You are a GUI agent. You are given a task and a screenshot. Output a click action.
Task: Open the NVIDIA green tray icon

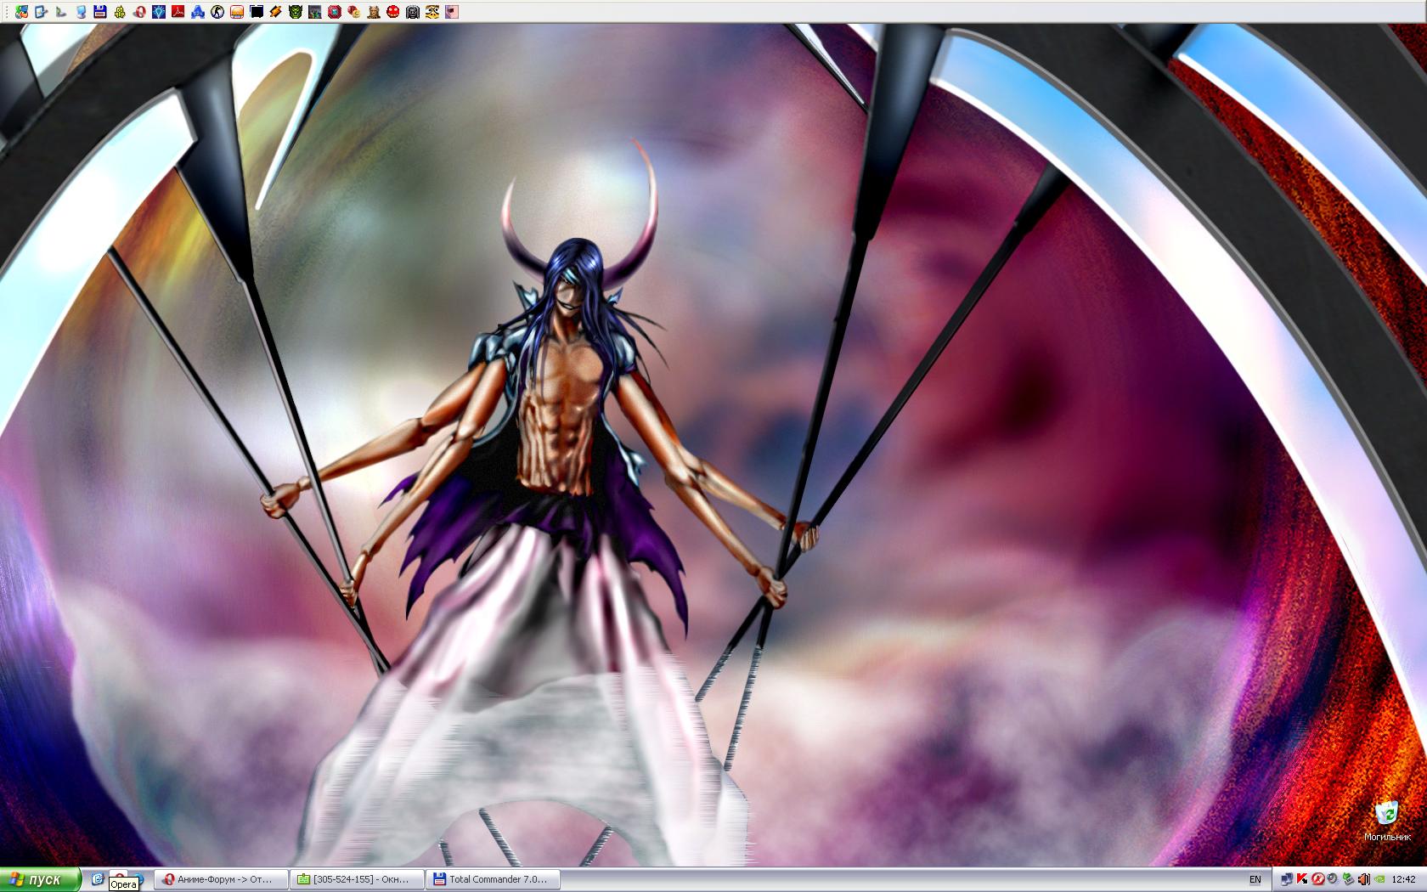pyautogui.click(x=1379, y=879)
